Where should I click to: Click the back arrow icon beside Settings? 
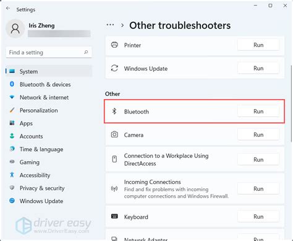(8, 8)
